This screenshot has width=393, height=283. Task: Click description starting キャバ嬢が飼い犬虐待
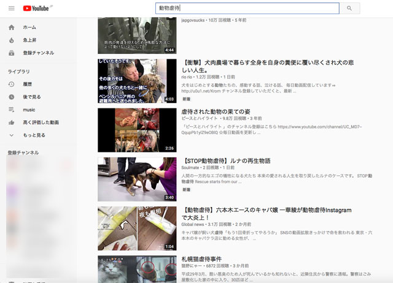click(x=277, y=235)
